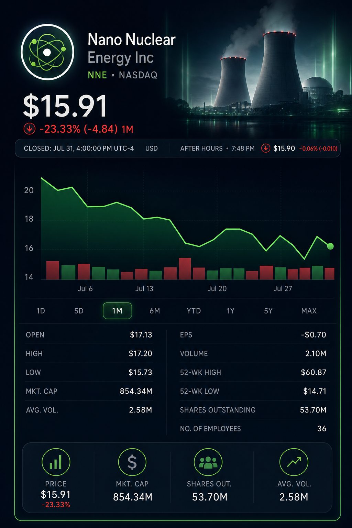Viewport: 352px width, 528px height.
Task: Select the 1D time range
Action: [x=41, y=311]
